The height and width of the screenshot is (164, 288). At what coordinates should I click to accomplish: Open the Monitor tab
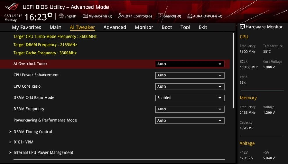click(144, 27)
